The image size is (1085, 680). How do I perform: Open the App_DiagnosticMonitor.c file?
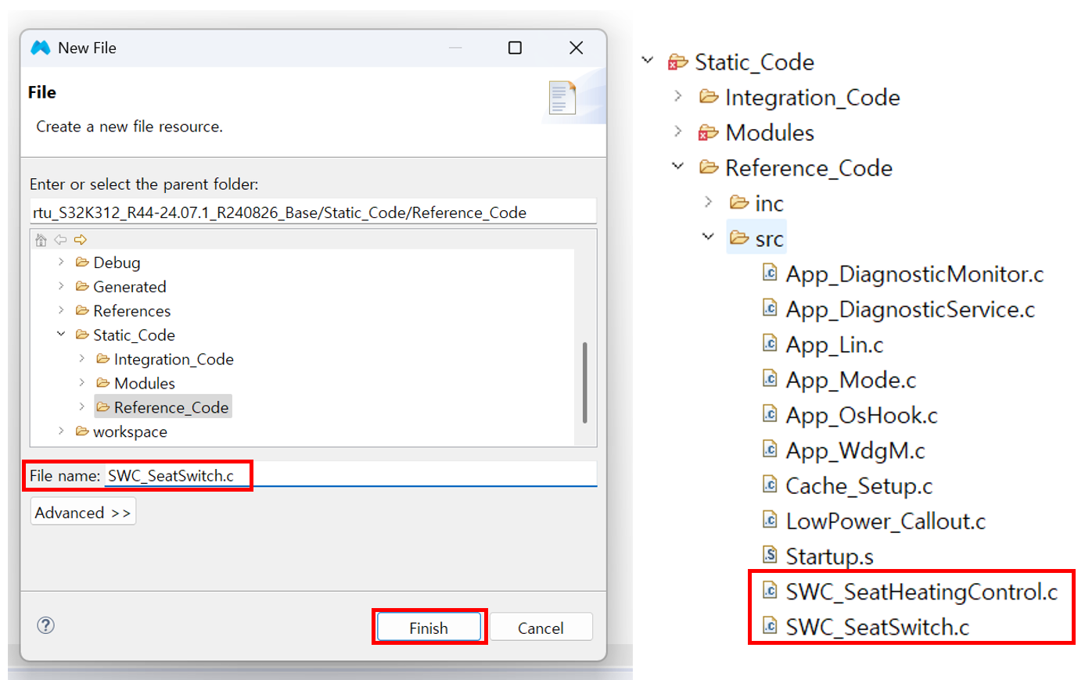tap(914, 274)
